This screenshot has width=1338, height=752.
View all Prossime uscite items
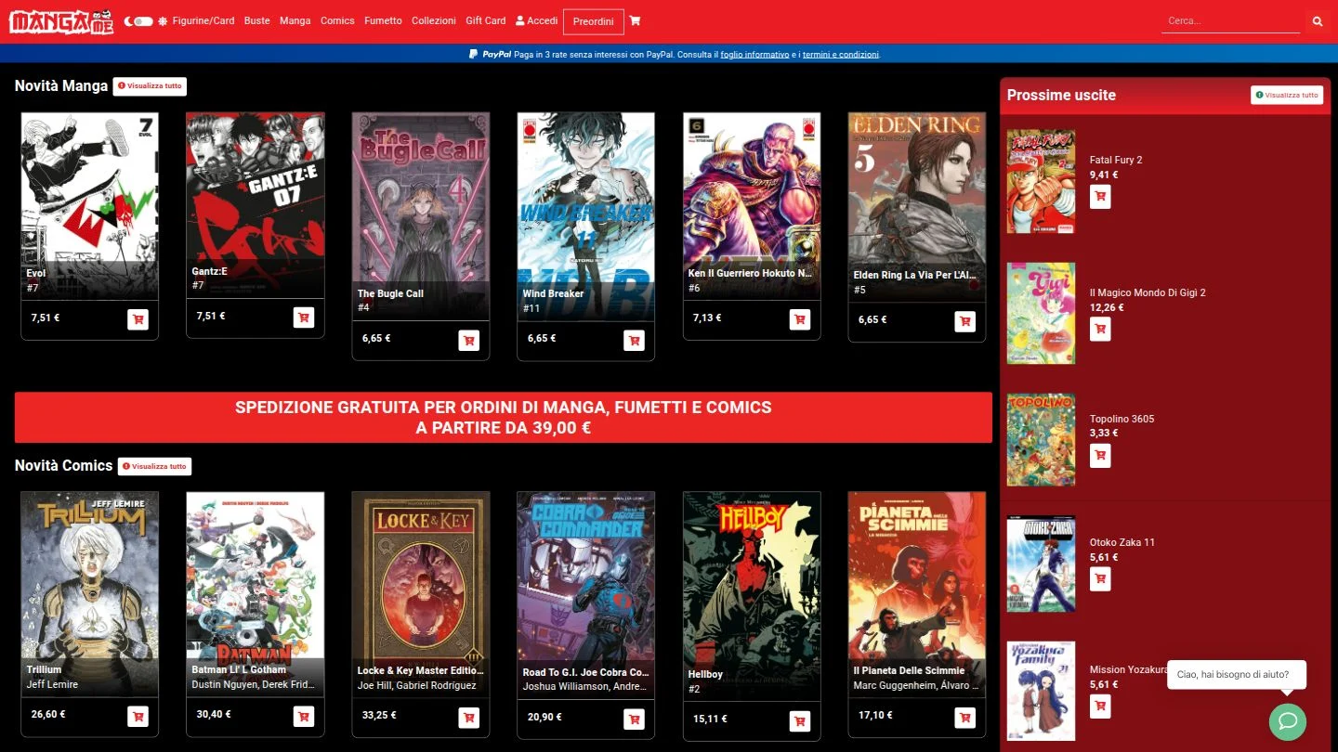pyautogui.click(x=1286, y=95)
